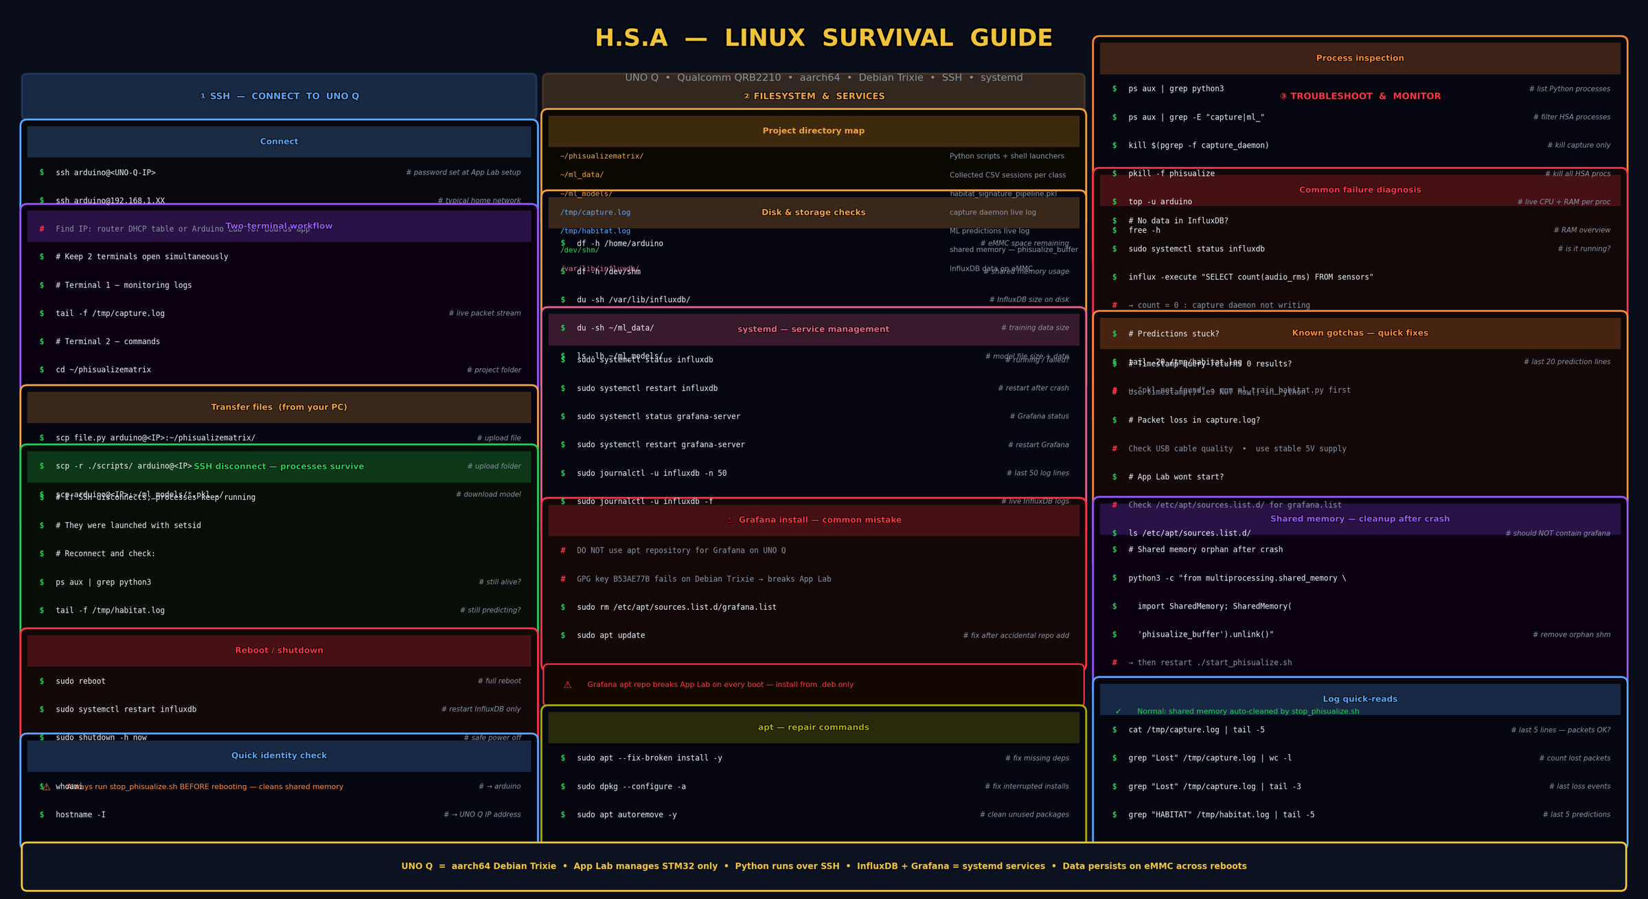Click the "ssh arduino@<UNO-Q-IP>" command
The height and width of the screenshot is (899, 1648).
[x=106, y=172]
